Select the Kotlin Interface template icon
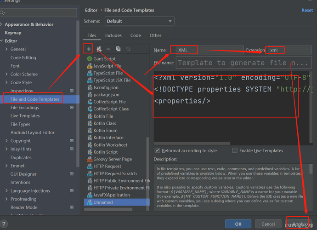The image size is (317, 230). (x=90, y=138)
